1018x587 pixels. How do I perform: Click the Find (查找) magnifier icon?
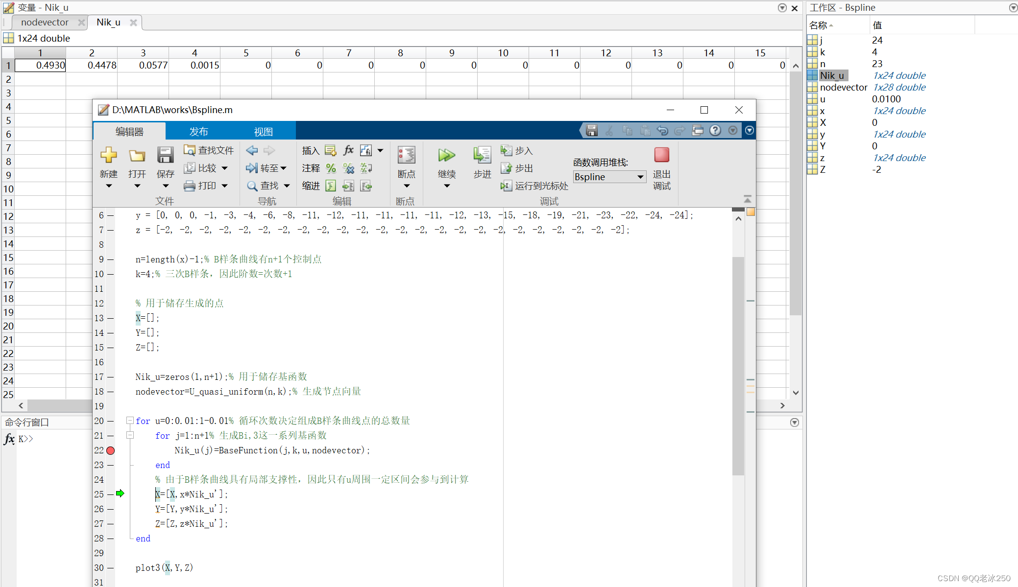pos(252,186)
